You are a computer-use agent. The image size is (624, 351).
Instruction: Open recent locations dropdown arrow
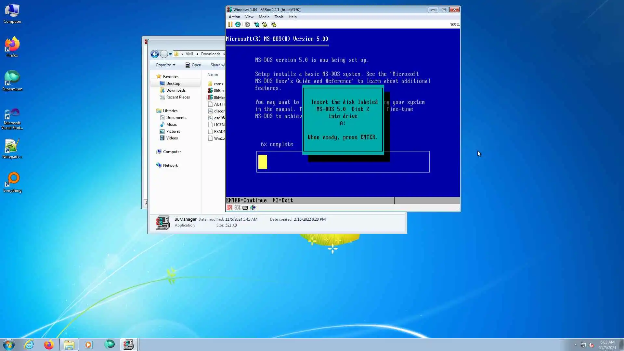click(x=170, y=54)
